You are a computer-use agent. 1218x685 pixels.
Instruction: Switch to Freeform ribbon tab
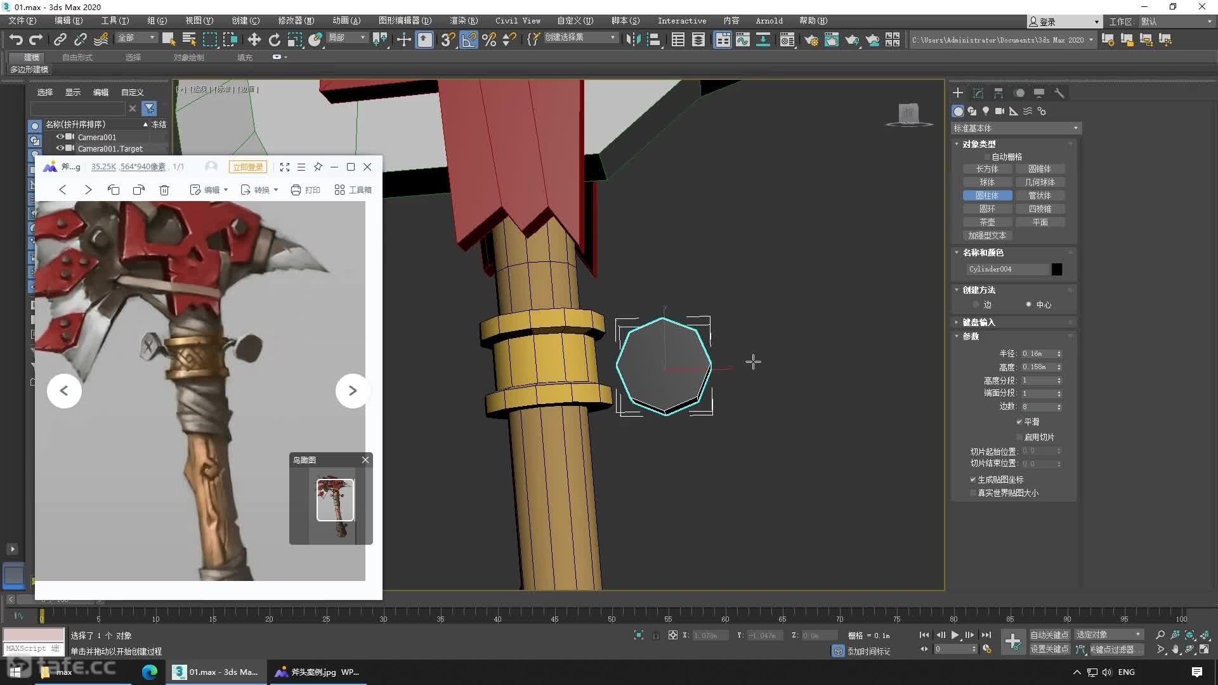click(x=77, y=57)
